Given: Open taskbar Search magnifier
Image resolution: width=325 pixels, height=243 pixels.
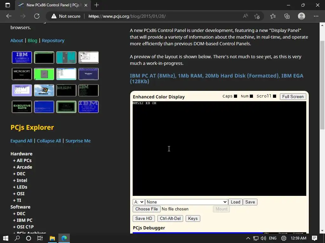Looking at the screenshot, I should coord(17,238).
